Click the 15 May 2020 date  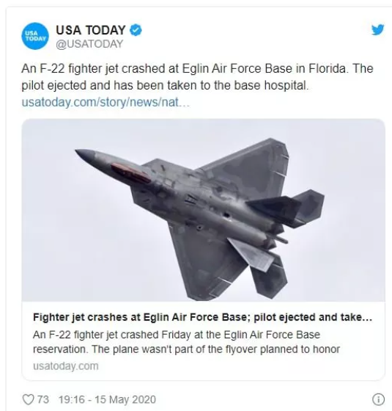click(x=125, y=400)
